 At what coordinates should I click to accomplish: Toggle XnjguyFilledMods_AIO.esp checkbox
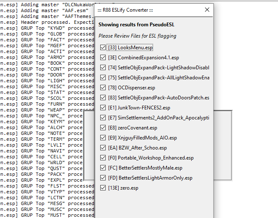click(103, 138)
